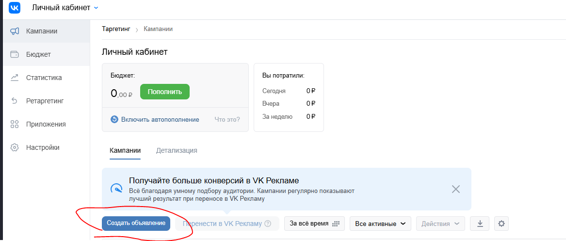Open table settings gear icon
The height and width of the screenshot is (241, 566).
[x=501, y=224]
